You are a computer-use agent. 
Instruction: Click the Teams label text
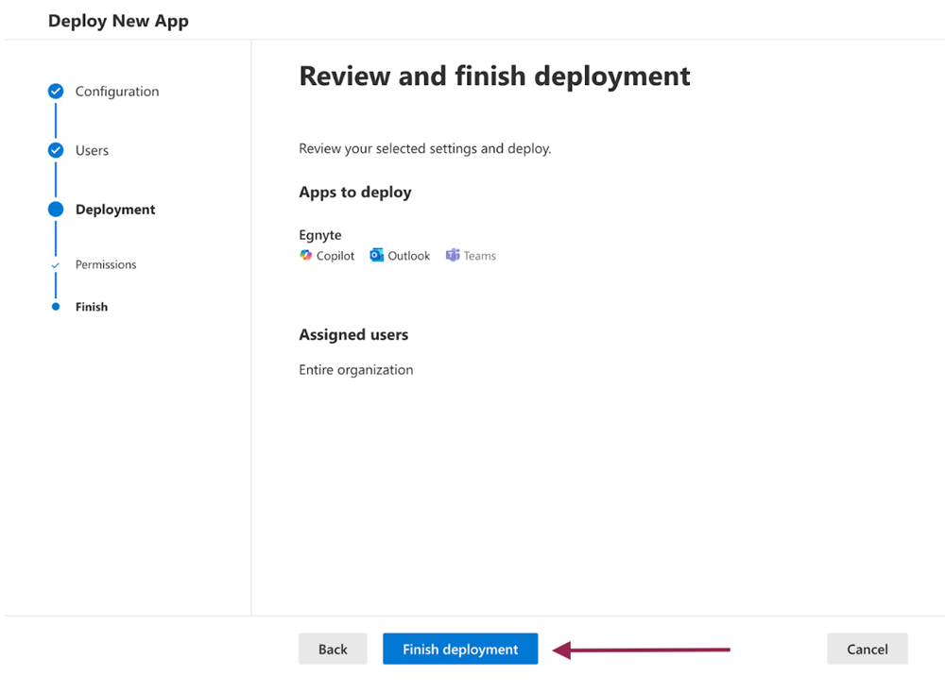pyautogui.click(x=480, y=256)
